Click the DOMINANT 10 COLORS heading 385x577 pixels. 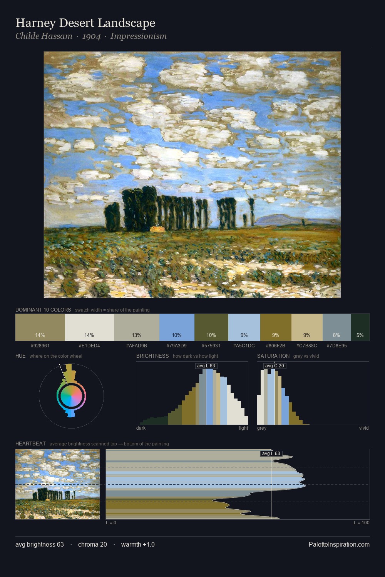[43, 310]
